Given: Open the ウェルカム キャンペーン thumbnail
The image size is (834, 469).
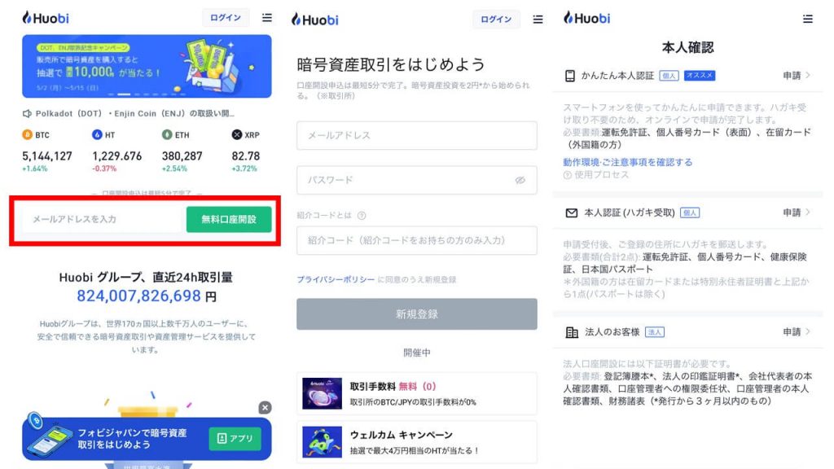Looking at the screenshot, I should [x=323, y=442].
